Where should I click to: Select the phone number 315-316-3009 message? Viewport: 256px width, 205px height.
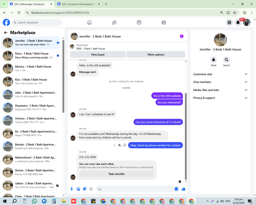pyautogui.click(x=88, y=157)
